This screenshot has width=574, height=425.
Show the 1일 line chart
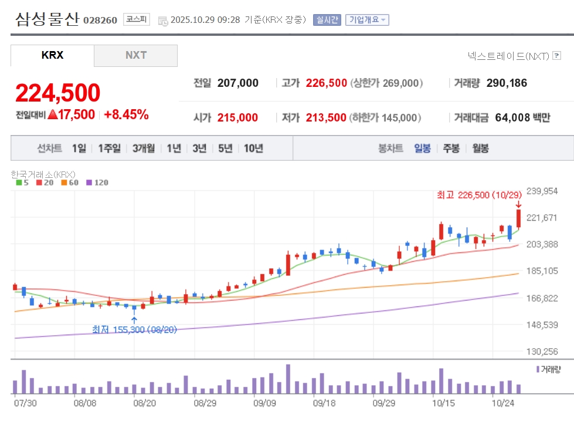[x=79, y=149]
